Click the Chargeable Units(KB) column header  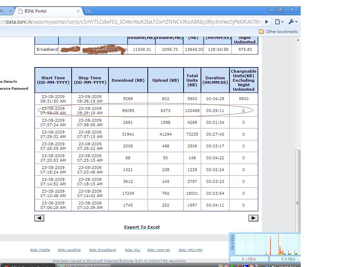pyautogui.click(x=244, y=80)
